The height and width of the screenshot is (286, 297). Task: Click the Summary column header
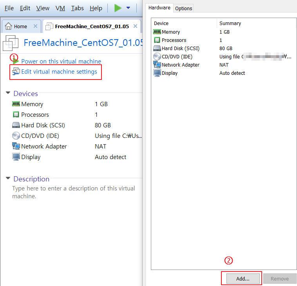(230, 23)
